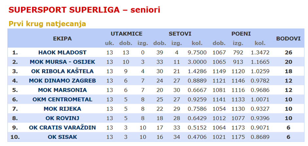Click the Prvi krug natjecanja subtitle
308x146 pixels.
[47, 24]
